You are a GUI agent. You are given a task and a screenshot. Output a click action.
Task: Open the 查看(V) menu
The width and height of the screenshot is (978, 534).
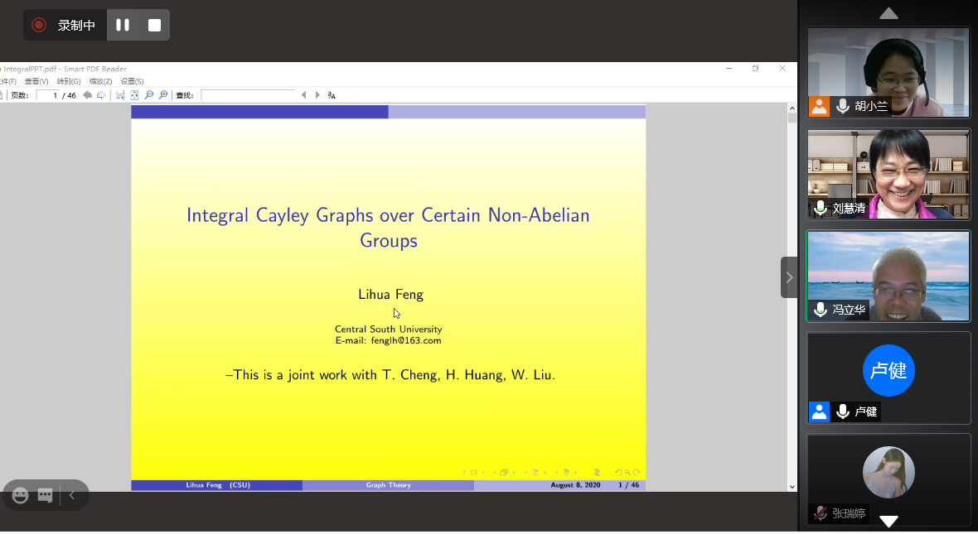(x=36, y=81)
